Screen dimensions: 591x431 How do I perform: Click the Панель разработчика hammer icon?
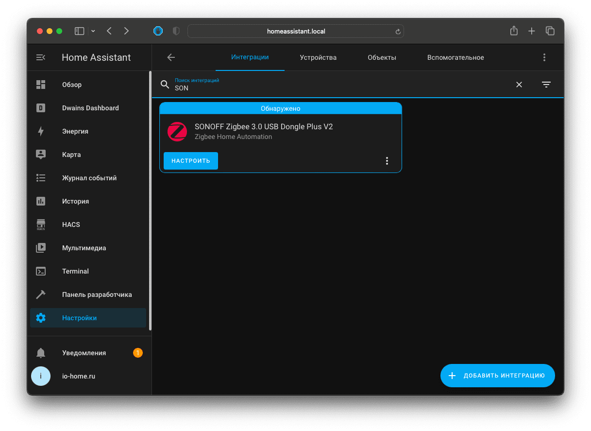pos(41,294)
